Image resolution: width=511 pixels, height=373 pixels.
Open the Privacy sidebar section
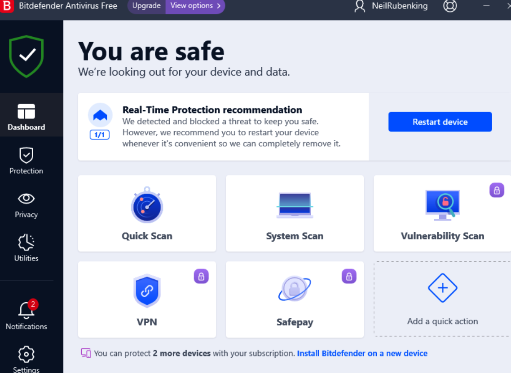click(26, 205)
